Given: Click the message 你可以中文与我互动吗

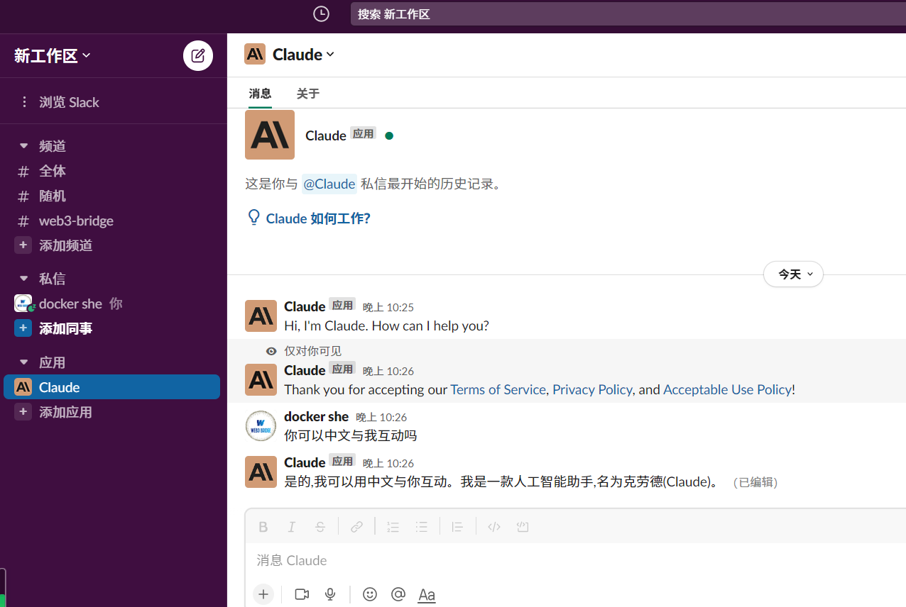Looking at the screenshot, I should coord(351,435).
